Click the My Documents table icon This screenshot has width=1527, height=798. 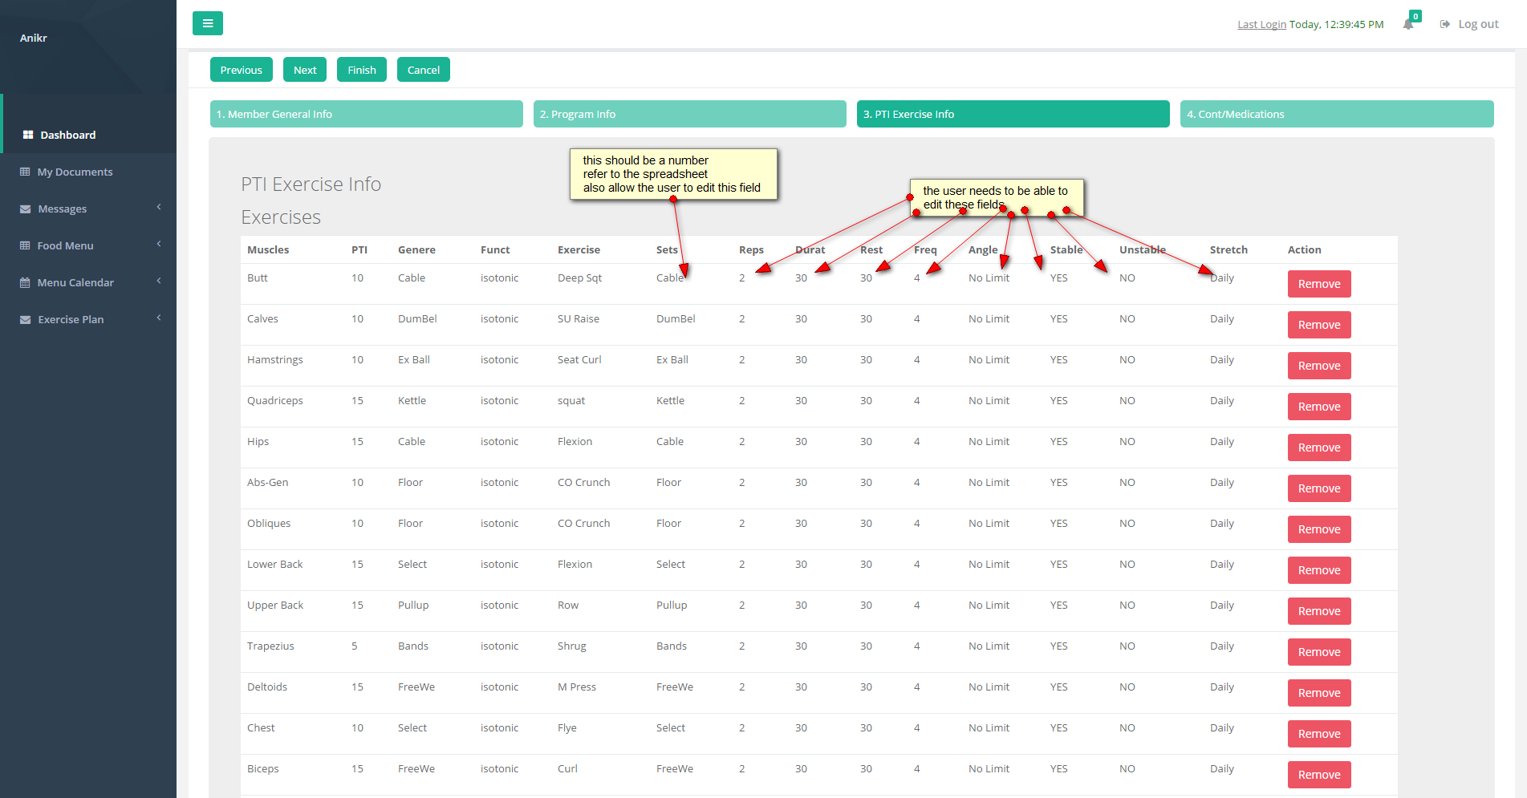pyautogui.click(x=25, y=172)
